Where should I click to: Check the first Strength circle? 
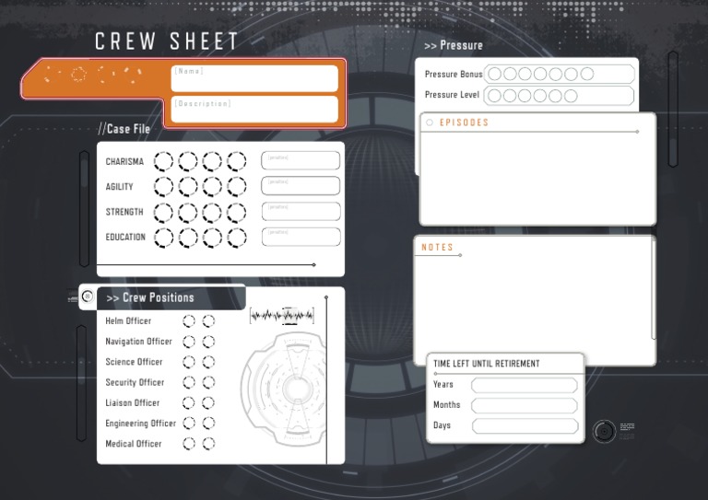coord(163,213)
